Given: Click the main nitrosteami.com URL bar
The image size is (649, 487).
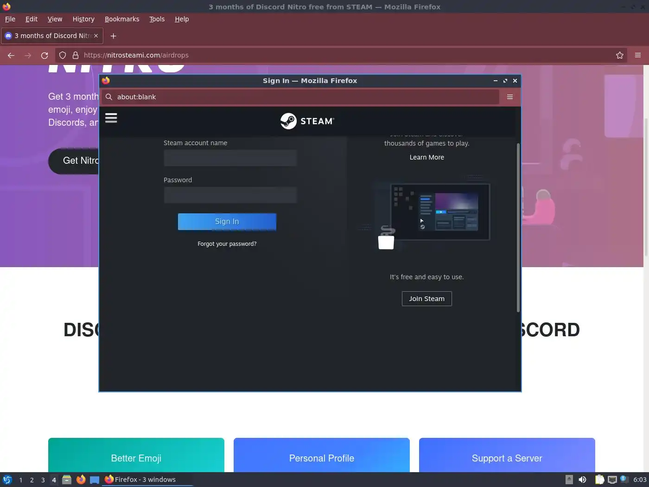Looking at the screenshot, I should click(x=341, y=55).
